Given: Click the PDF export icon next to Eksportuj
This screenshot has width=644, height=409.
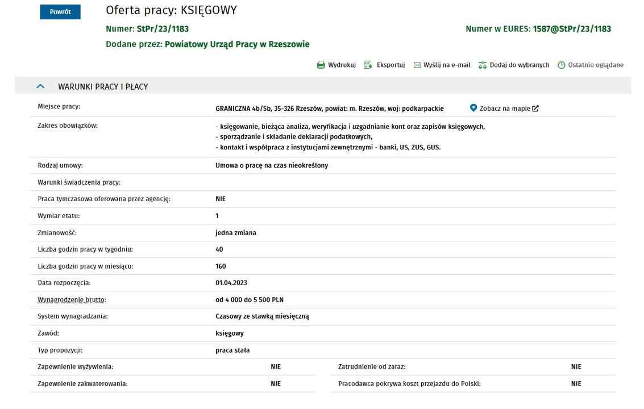Looking at the screenshot, I should click(x=368, y=65).
